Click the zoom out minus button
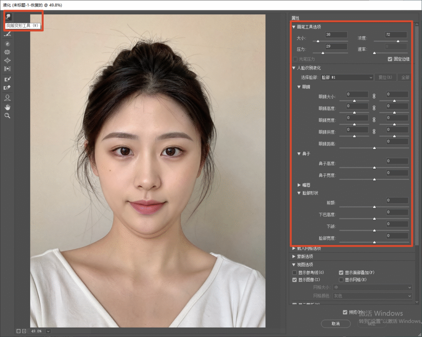The width and height of the screenshot is (422, 337). click(18, 331)
